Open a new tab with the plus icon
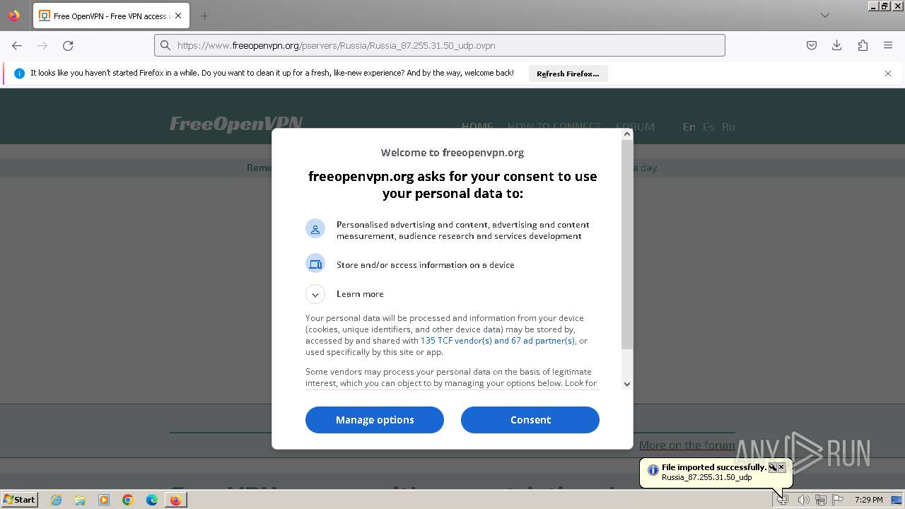The height and width of the screenshot is (509, 905). click(204, 16)
